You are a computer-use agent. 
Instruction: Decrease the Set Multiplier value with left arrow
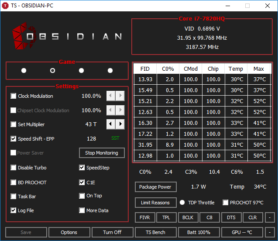[x=111, y=124]
